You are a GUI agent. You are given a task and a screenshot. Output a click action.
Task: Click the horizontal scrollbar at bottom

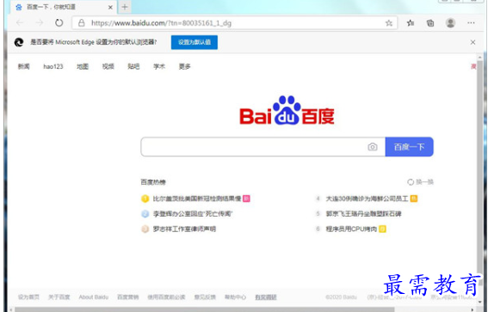[205, 309]
